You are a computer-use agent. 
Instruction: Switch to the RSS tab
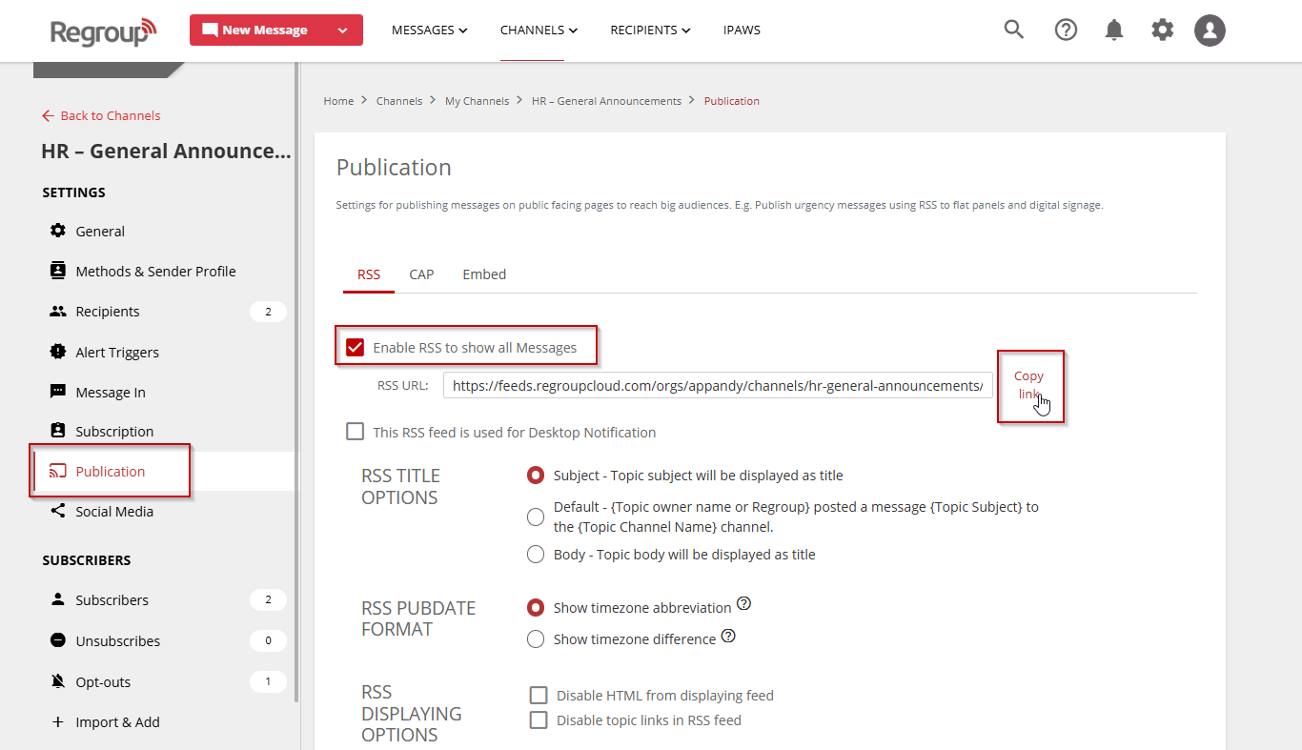point(369,274)
